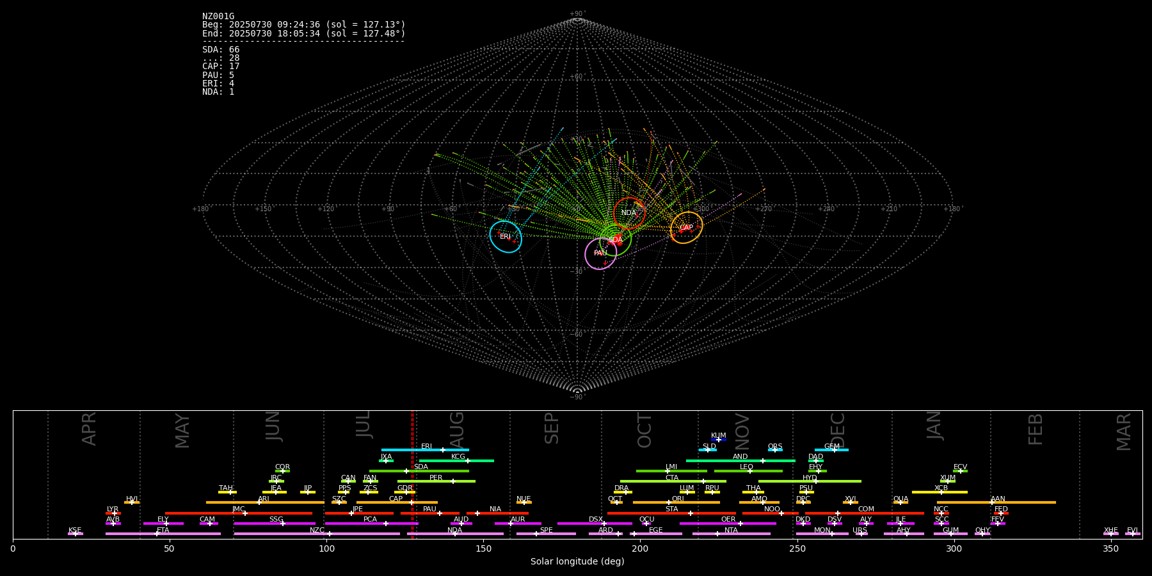The height and width of the screenshot is (576, 1152).
Task: Select the blue KUM shower bar
Action: 719,440
